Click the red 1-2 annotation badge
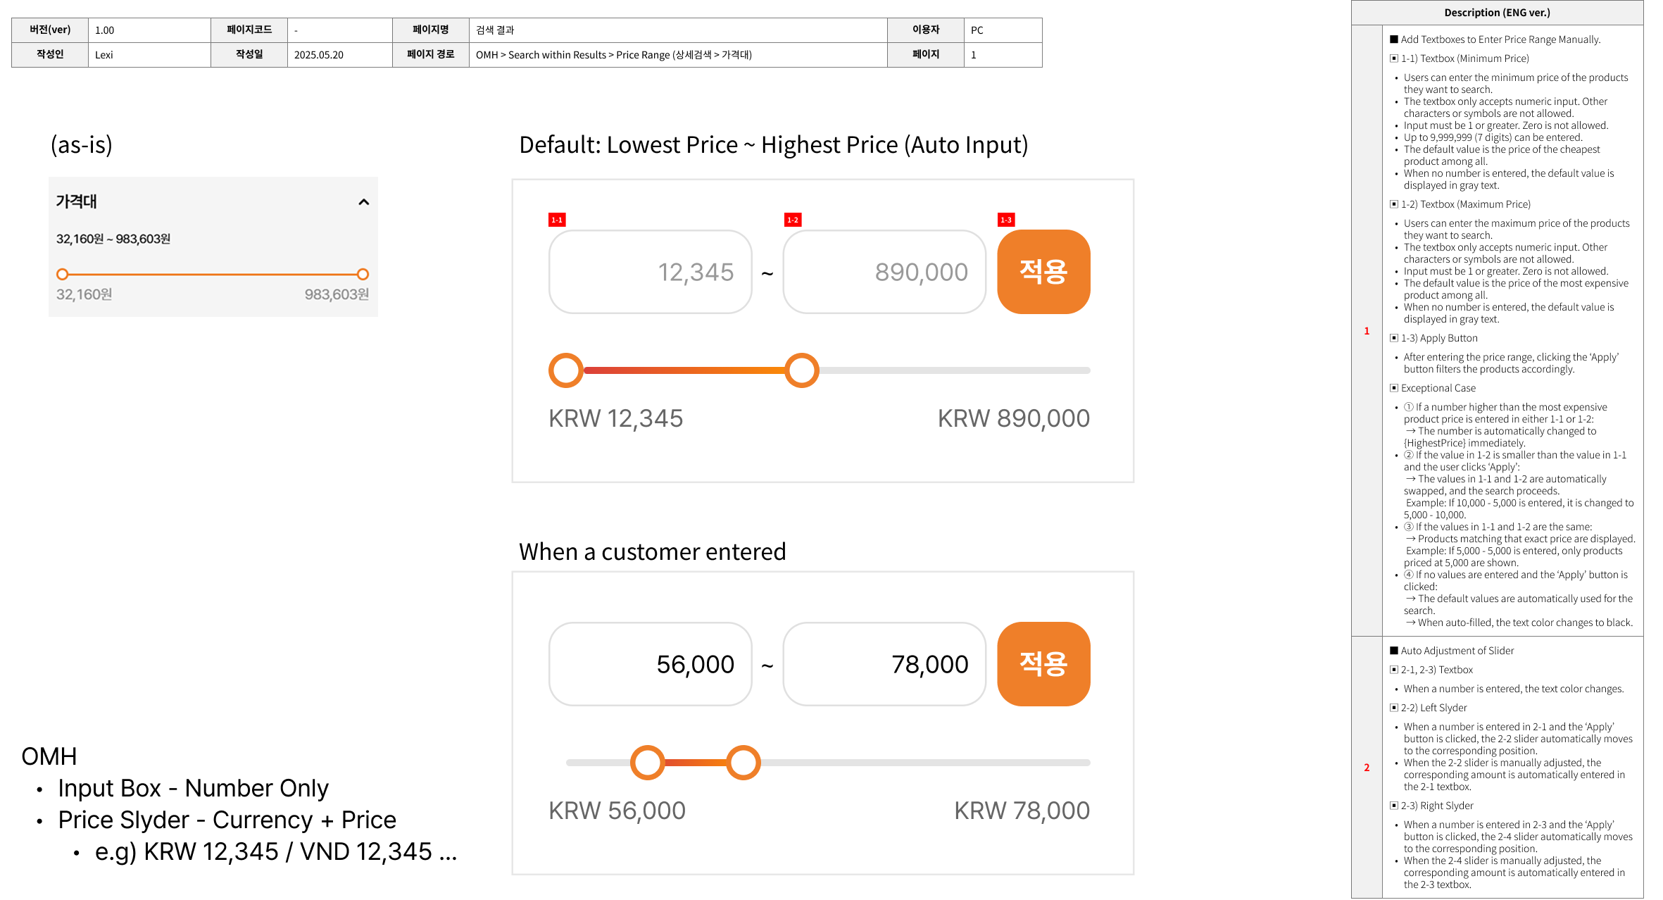The image size is (1663, 900). [x=792, y=220]
